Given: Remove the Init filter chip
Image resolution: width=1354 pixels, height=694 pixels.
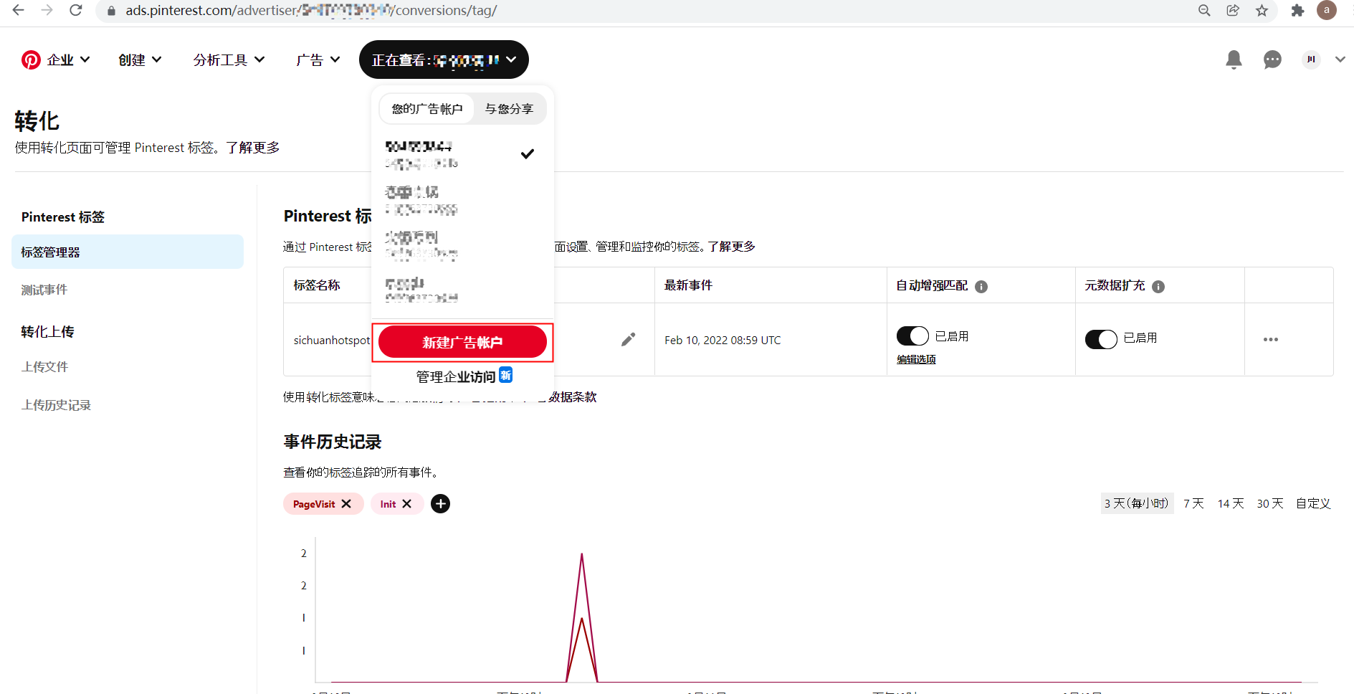Looking at the screenshot, I should click(x=406, y=504).
